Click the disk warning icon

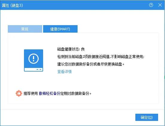34,60
